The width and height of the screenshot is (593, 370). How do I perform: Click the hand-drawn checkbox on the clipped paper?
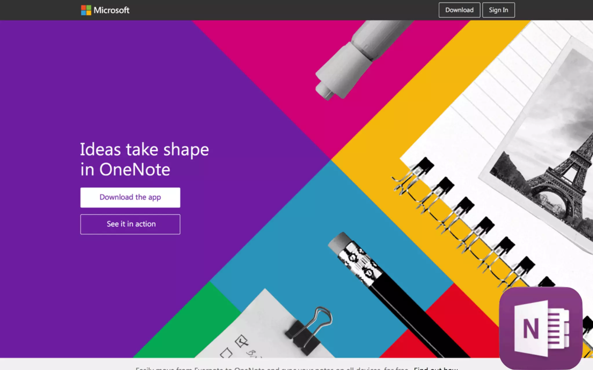click(x=241, y=341)
